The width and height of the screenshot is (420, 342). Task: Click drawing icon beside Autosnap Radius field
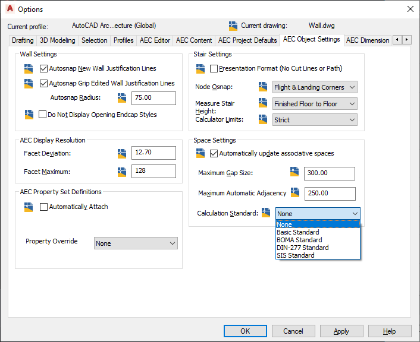click(122, 98)
